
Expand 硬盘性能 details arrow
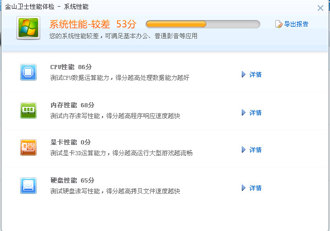(243, 188)
